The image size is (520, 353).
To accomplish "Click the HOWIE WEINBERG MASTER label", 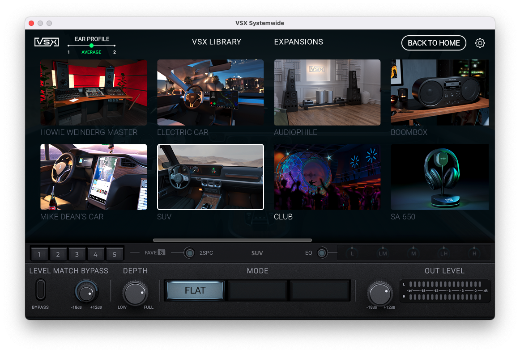I will 89,132.
